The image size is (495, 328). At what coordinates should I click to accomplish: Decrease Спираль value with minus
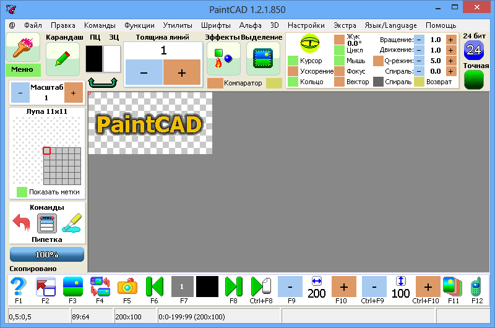(x=419, y=71)
